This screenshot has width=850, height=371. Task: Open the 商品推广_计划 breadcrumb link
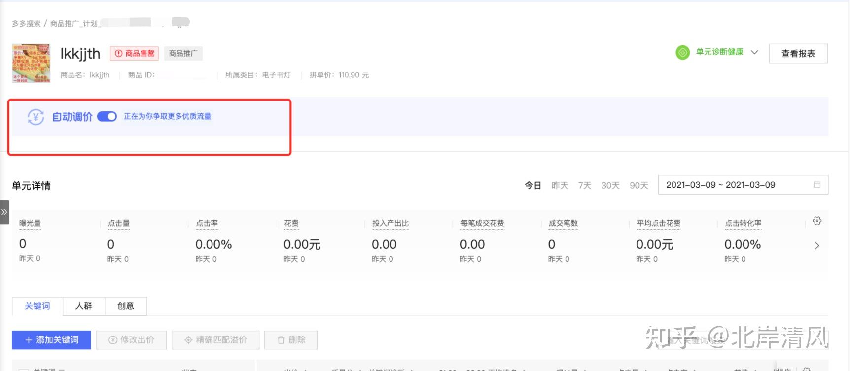coord(75,23)
